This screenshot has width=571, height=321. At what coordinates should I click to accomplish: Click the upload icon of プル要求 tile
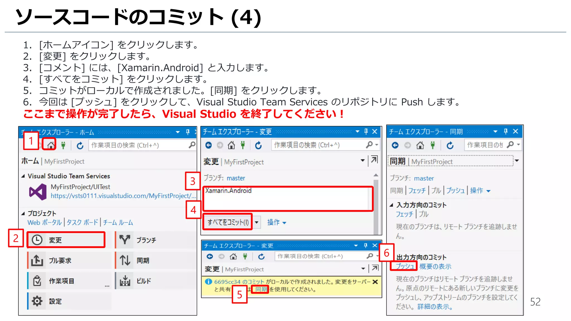tap(37, 260)
